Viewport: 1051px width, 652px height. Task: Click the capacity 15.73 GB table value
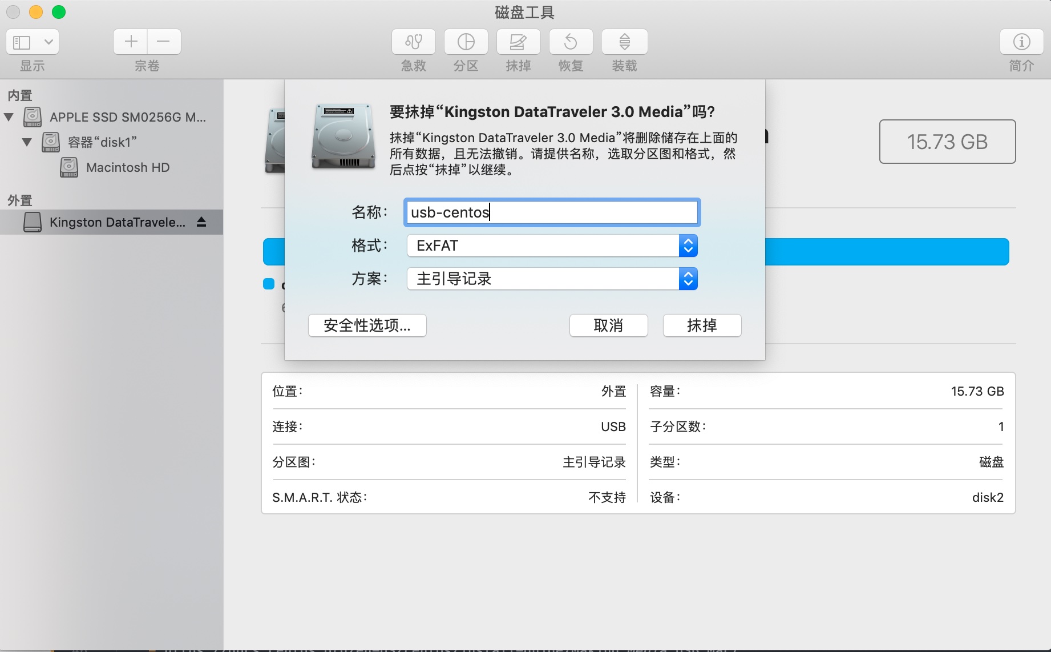(x=977, y=391)
